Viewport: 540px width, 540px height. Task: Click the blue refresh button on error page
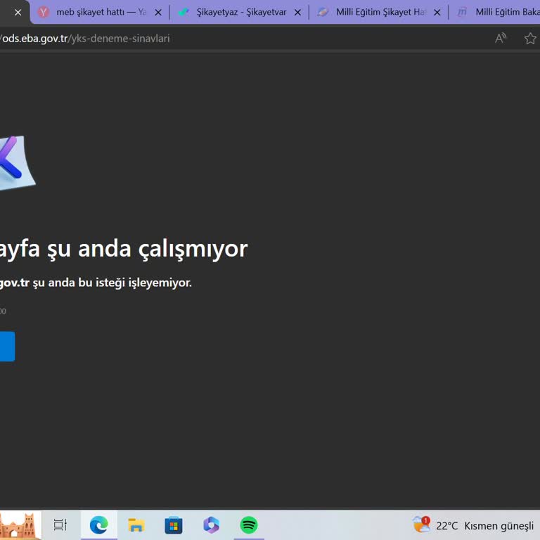(x=7, y=347)
